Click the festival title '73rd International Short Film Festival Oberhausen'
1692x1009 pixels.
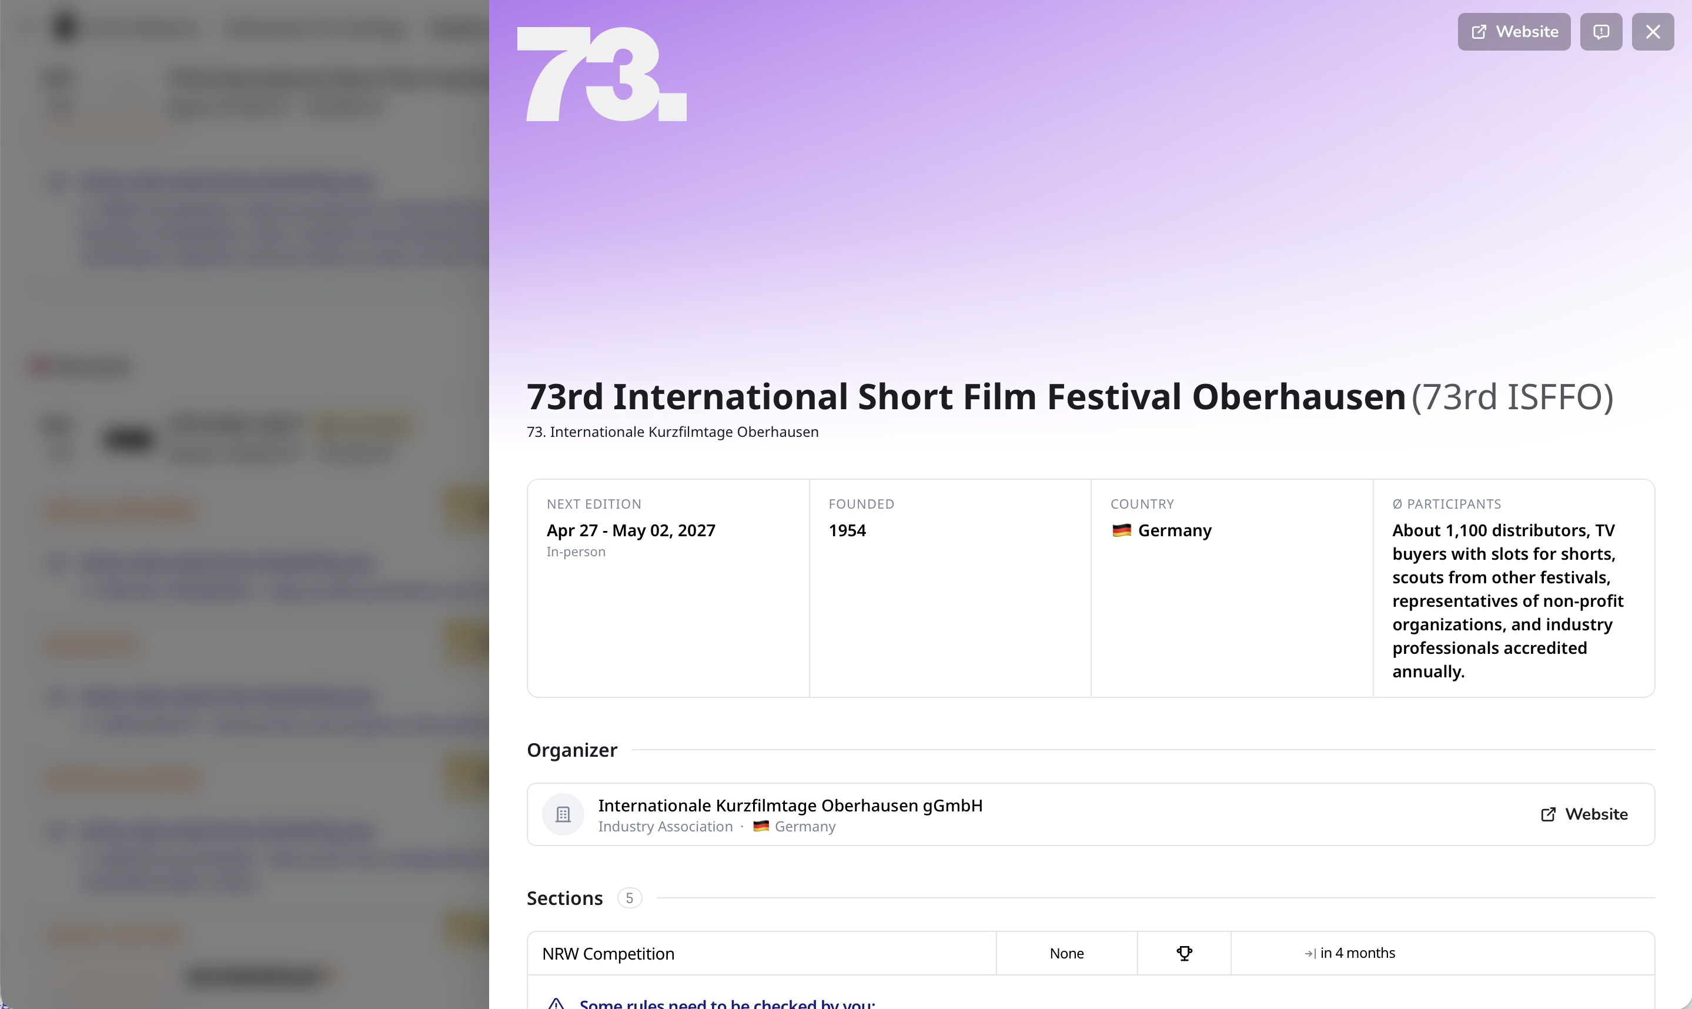pyautogui.click(x=966, y=396)
